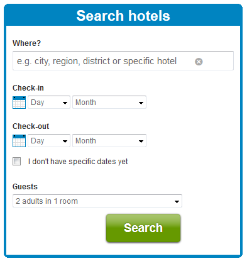
Task: Click the "Where?" field label
Action: click(26, 43)
